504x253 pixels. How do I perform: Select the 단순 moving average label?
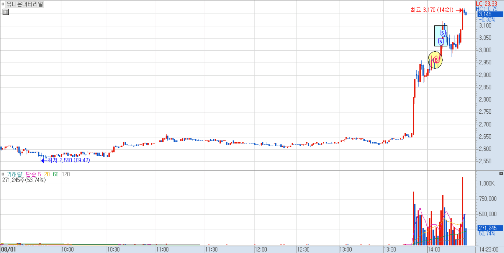tap(31, 174)
